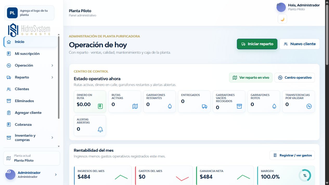Open the Centro operativo button
The height and width of the screenshot is (185, 329).
pyautogui.click(x=295, y=77)
